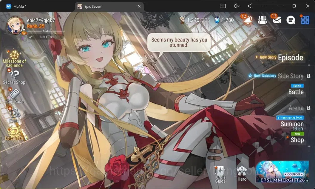Open the Side Story menu
Image resolution: width=315 pixels, height=189 pixels.
point(291,76)
